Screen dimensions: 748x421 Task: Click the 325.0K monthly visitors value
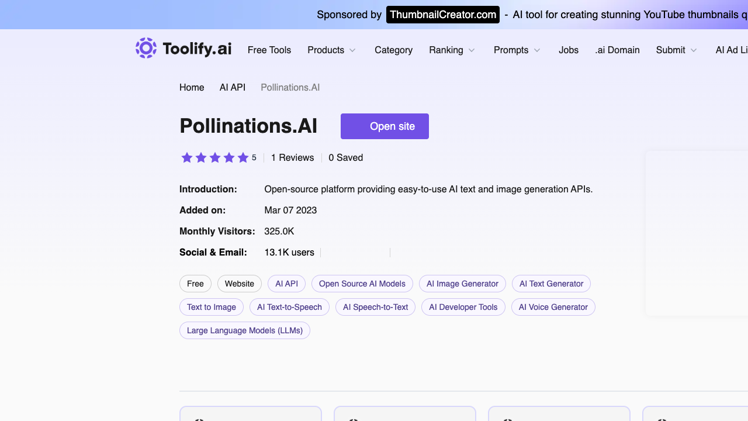point(279,232)
